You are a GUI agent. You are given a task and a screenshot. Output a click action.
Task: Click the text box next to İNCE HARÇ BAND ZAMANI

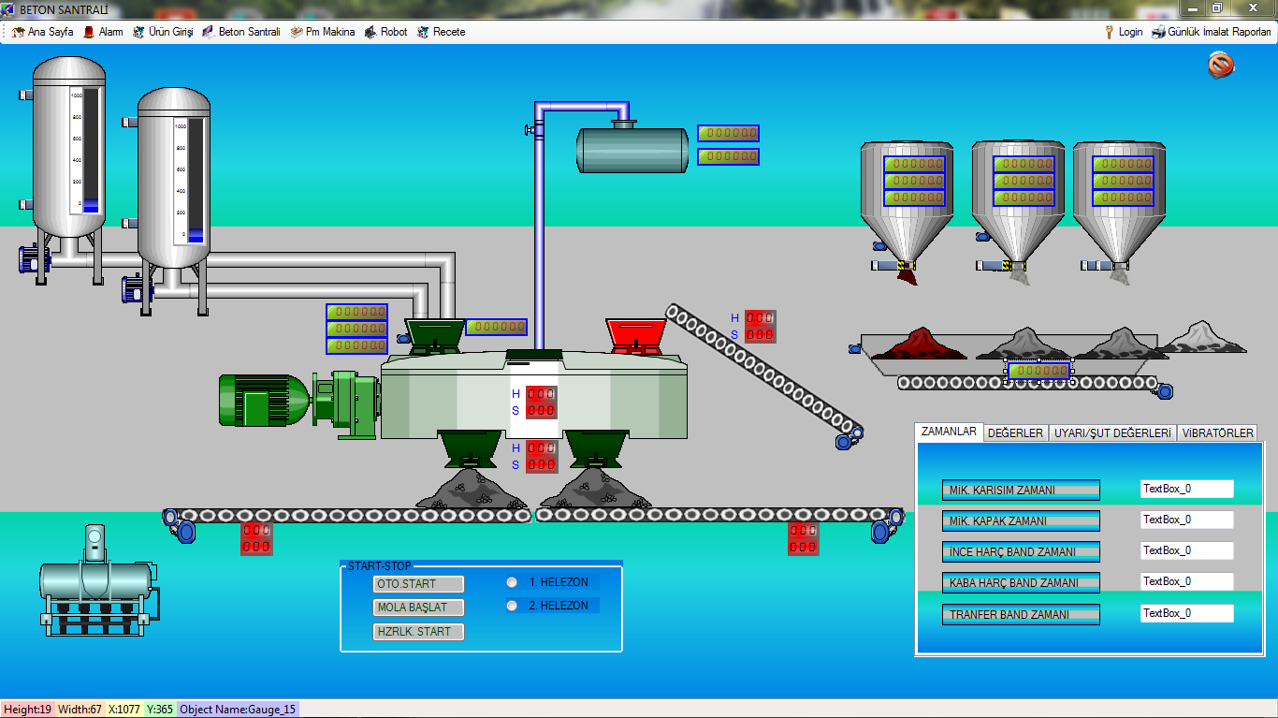coord(1187,550)
